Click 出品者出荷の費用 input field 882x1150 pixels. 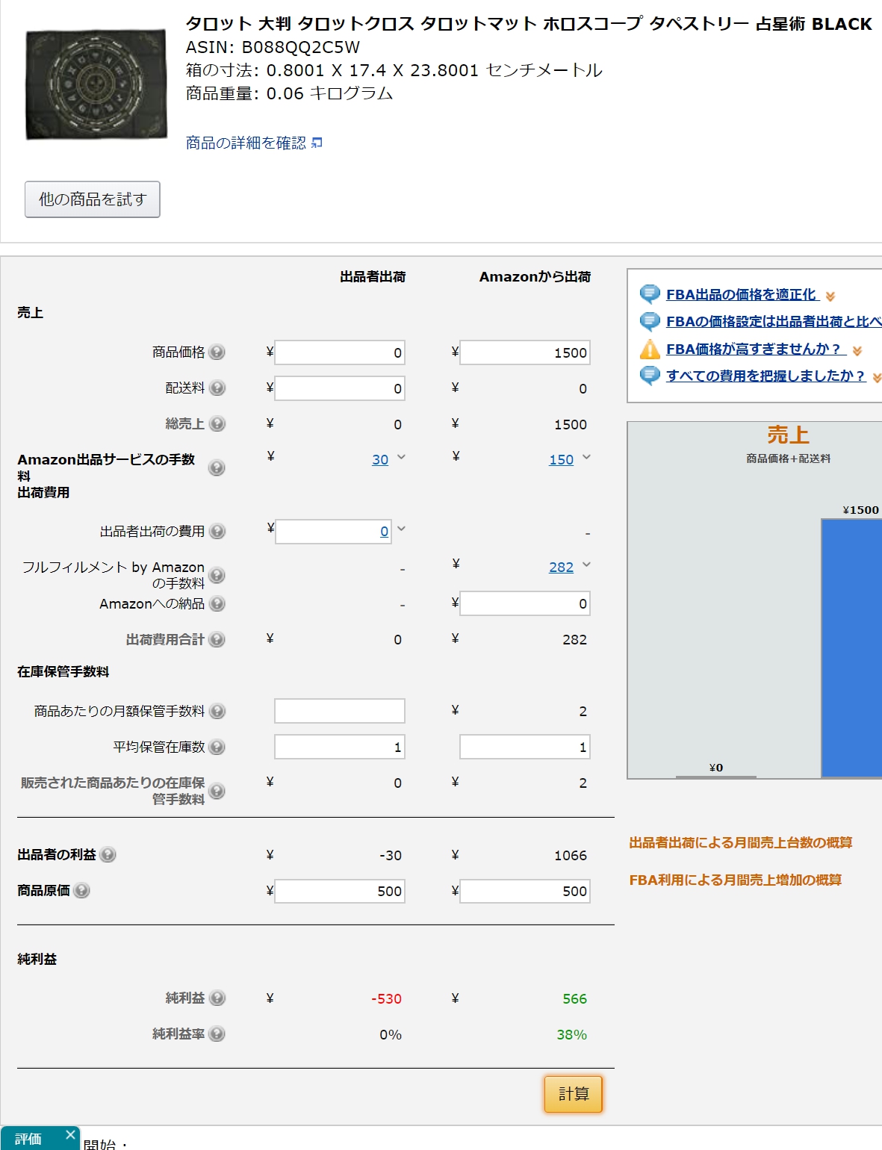point(334,532)
